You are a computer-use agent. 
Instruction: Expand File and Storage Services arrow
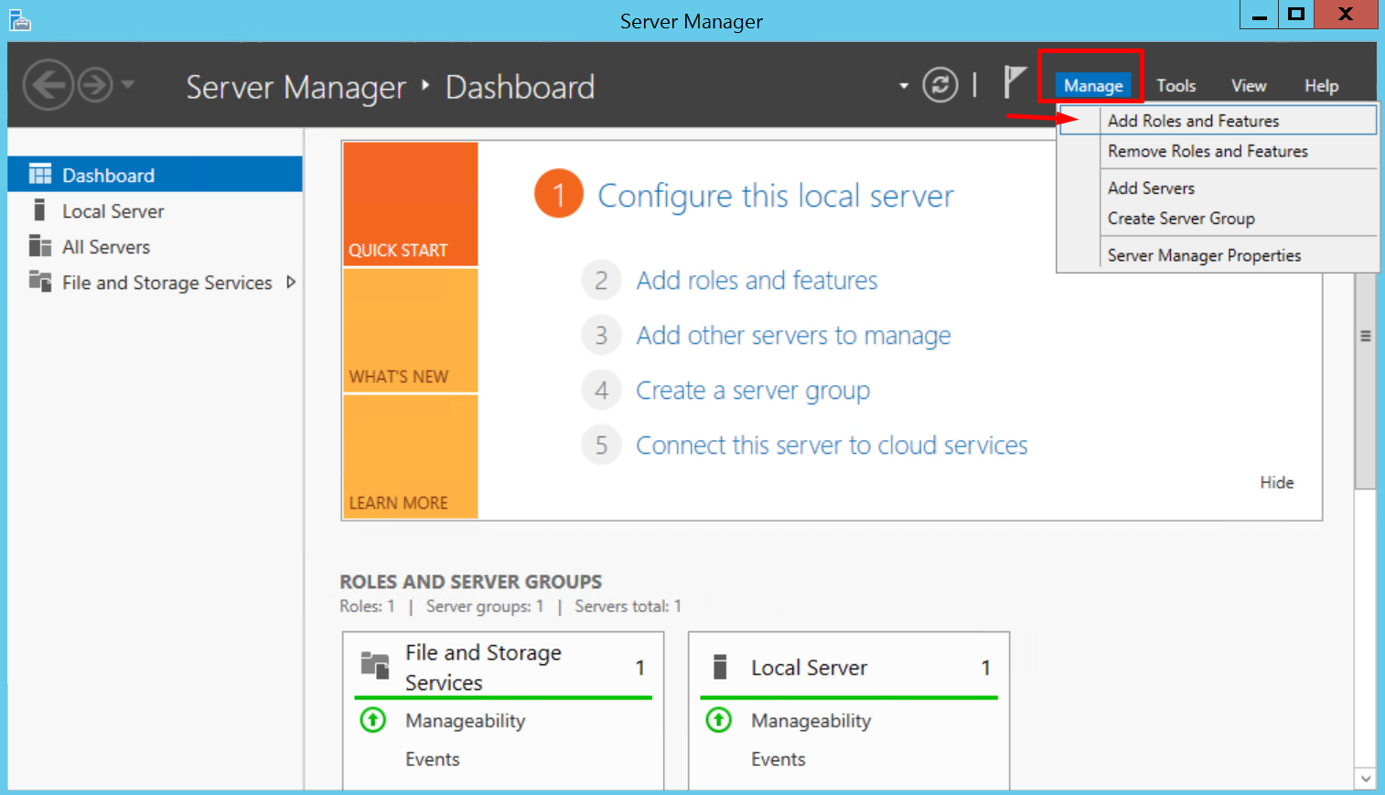(291, 282)
